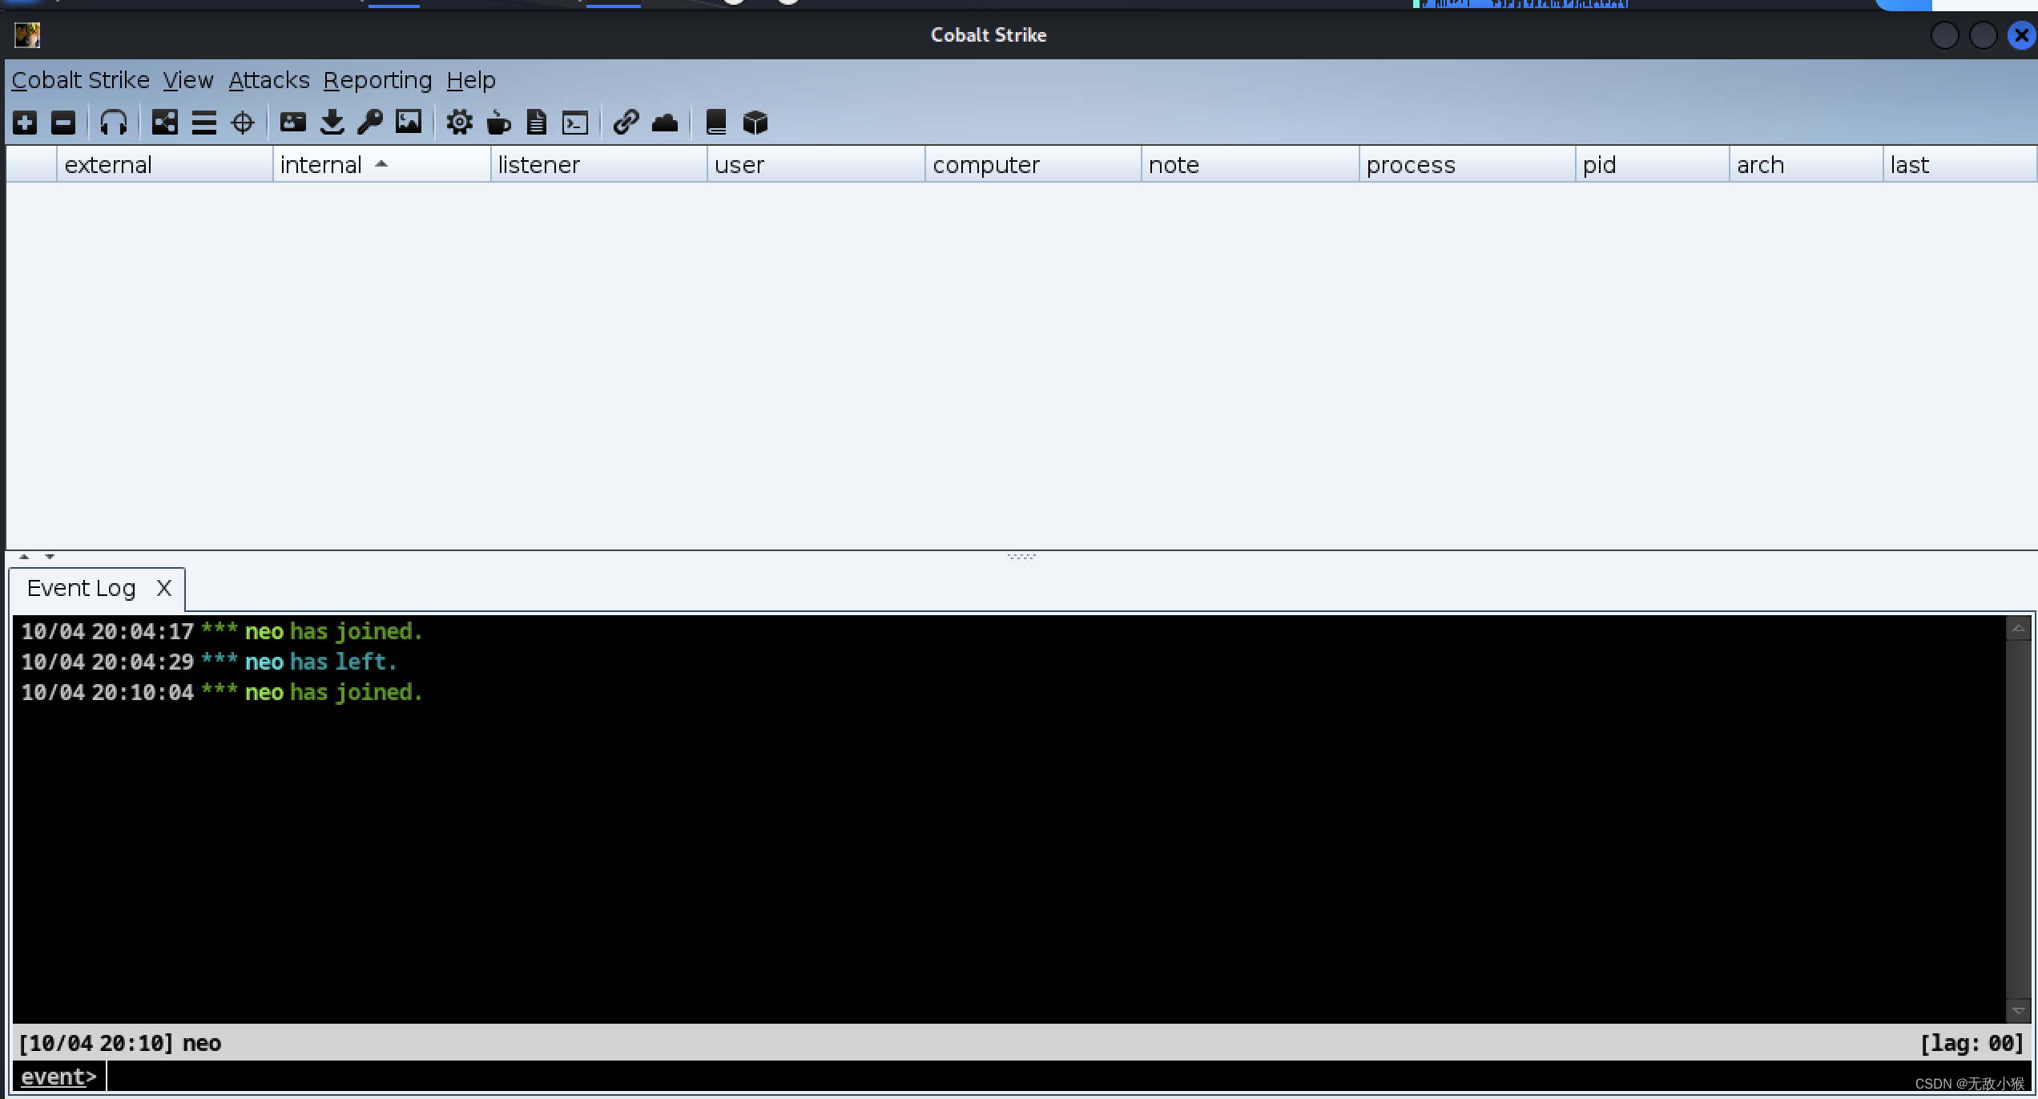Open the support book icon
The height and width of the screenshot is (1099, 2038).
[715, 122]
